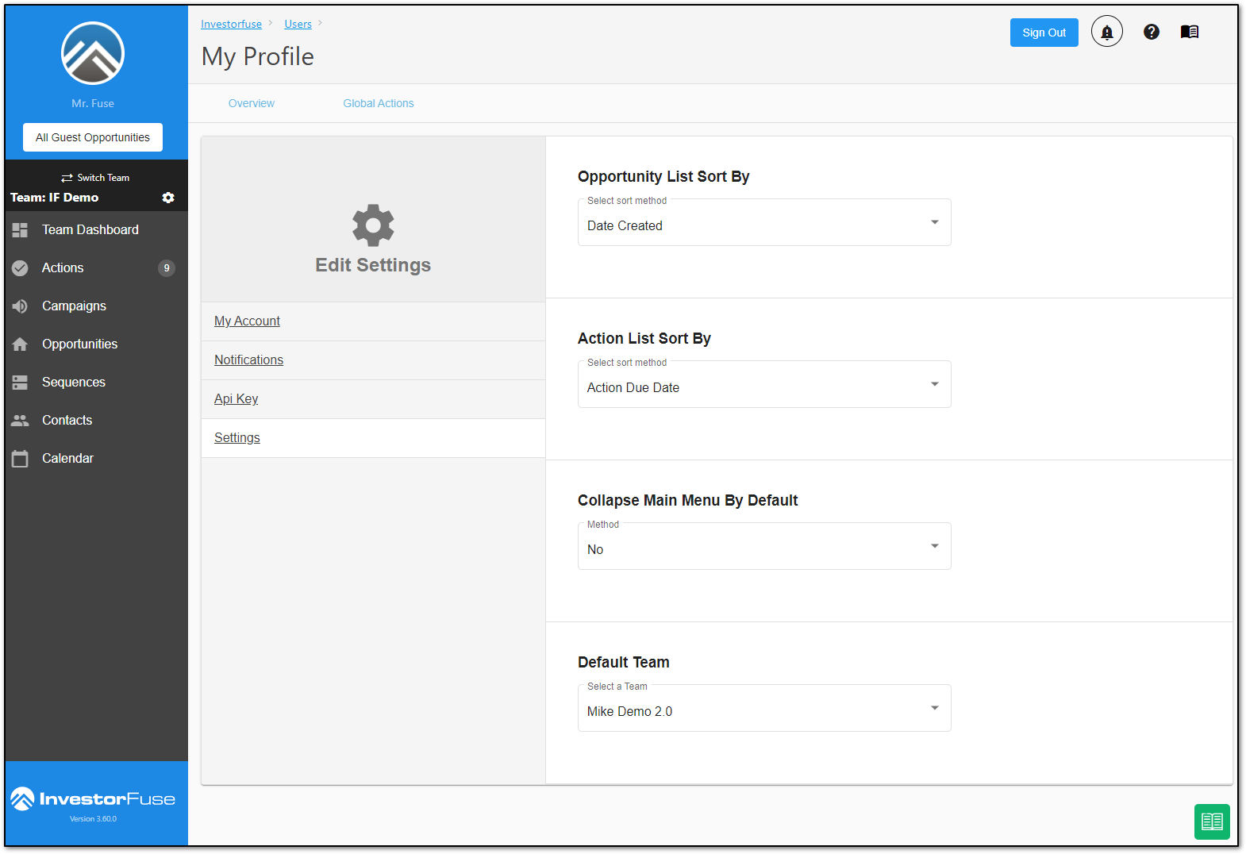Open the Api Key link
This screenshot has height=854, width=1246.
[236, 399]
